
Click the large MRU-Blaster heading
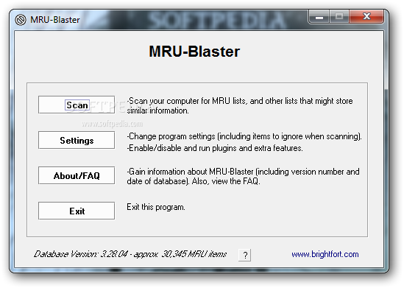click(x=194, y=52)
